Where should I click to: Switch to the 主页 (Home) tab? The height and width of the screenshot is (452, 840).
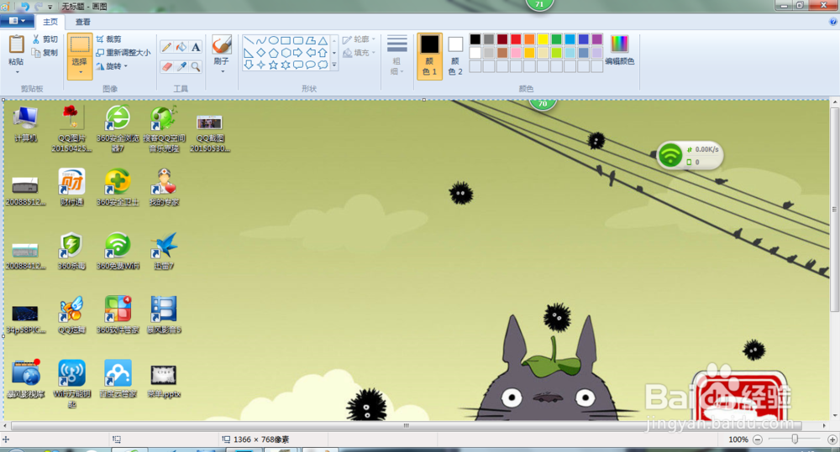(50, 22)
